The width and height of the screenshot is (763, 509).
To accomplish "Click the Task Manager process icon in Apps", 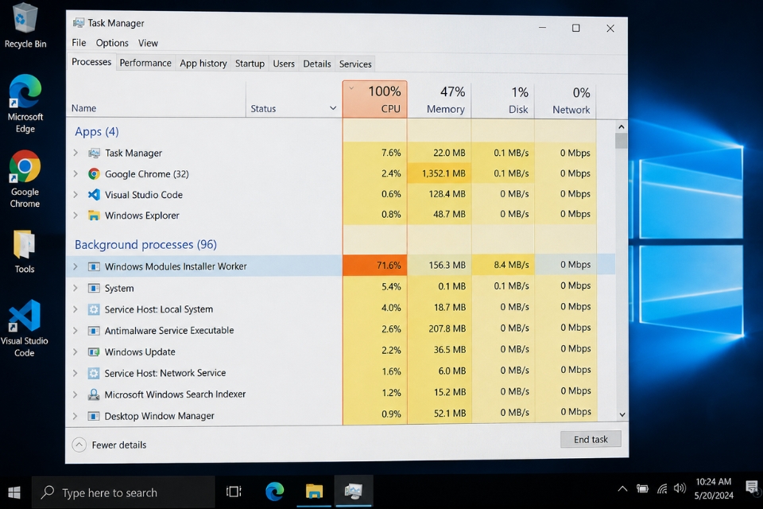I will pos(94,153).
